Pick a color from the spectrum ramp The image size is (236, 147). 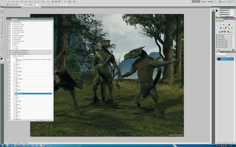click(x=225, y=17)
